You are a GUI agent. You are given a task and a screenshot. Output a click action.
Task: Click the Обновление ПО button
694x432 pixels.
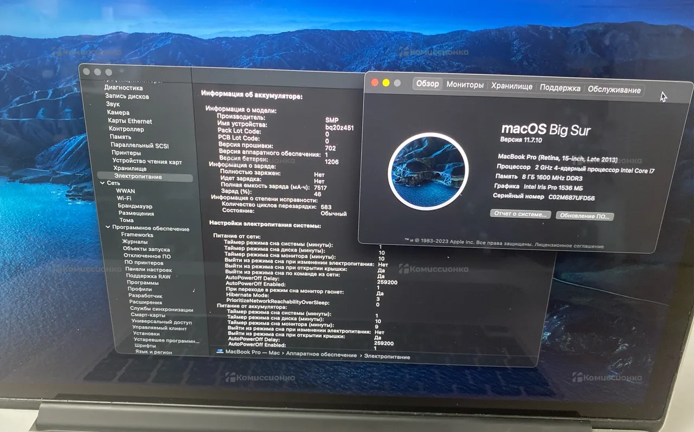click(x=584, y=216)
